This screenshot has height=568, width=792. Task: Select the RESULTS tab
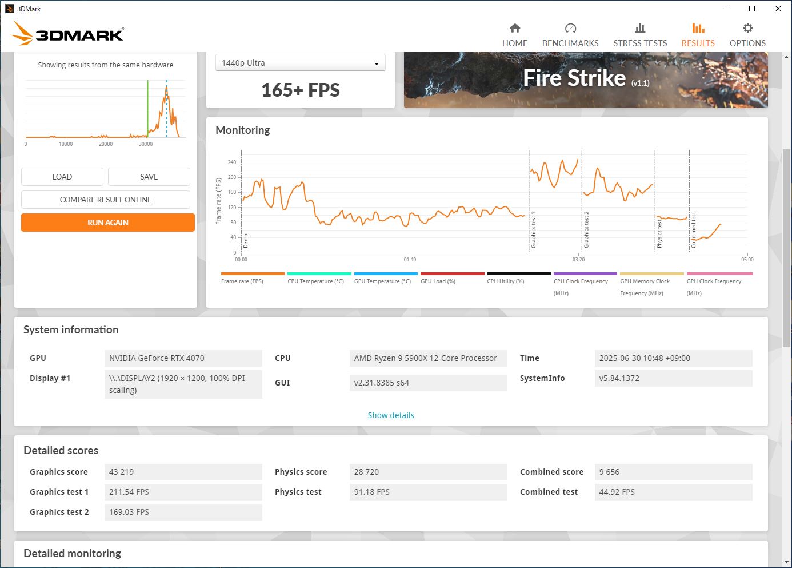698,35
